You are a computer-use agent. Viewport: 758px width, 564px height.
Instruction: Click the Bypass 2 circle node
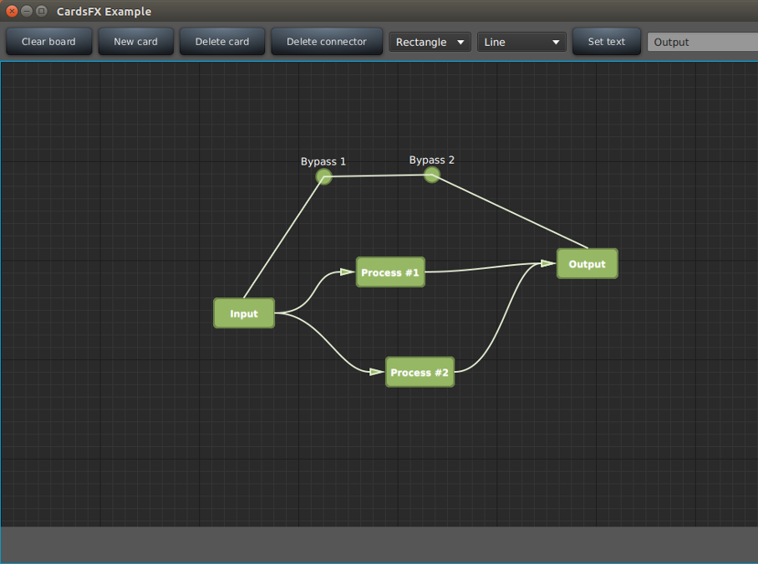(432, 175)
